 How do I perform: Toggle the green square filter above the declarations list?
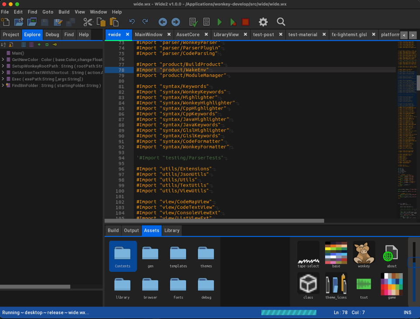[x=47, y=45]
